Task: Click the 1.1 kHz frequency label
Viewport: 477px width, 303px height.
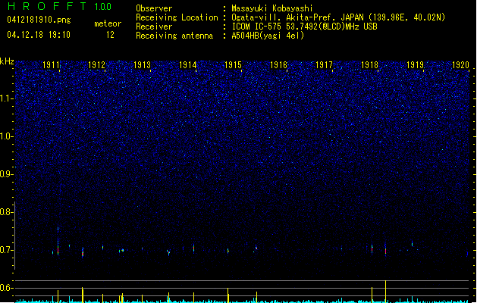Action: (7, 98)
